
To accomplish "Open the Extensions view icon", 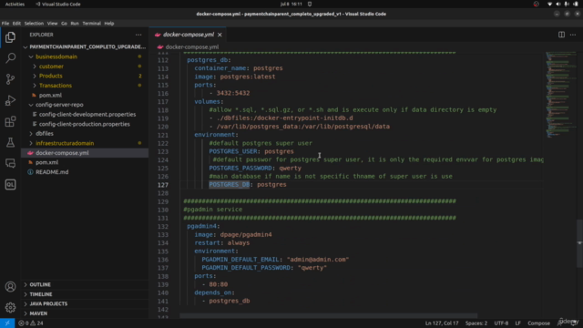I will pos(10,121).
